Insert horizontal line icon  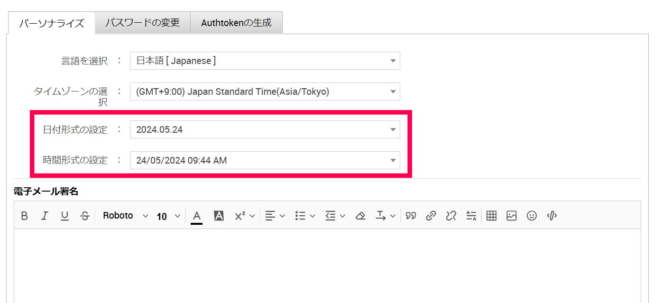471,216
